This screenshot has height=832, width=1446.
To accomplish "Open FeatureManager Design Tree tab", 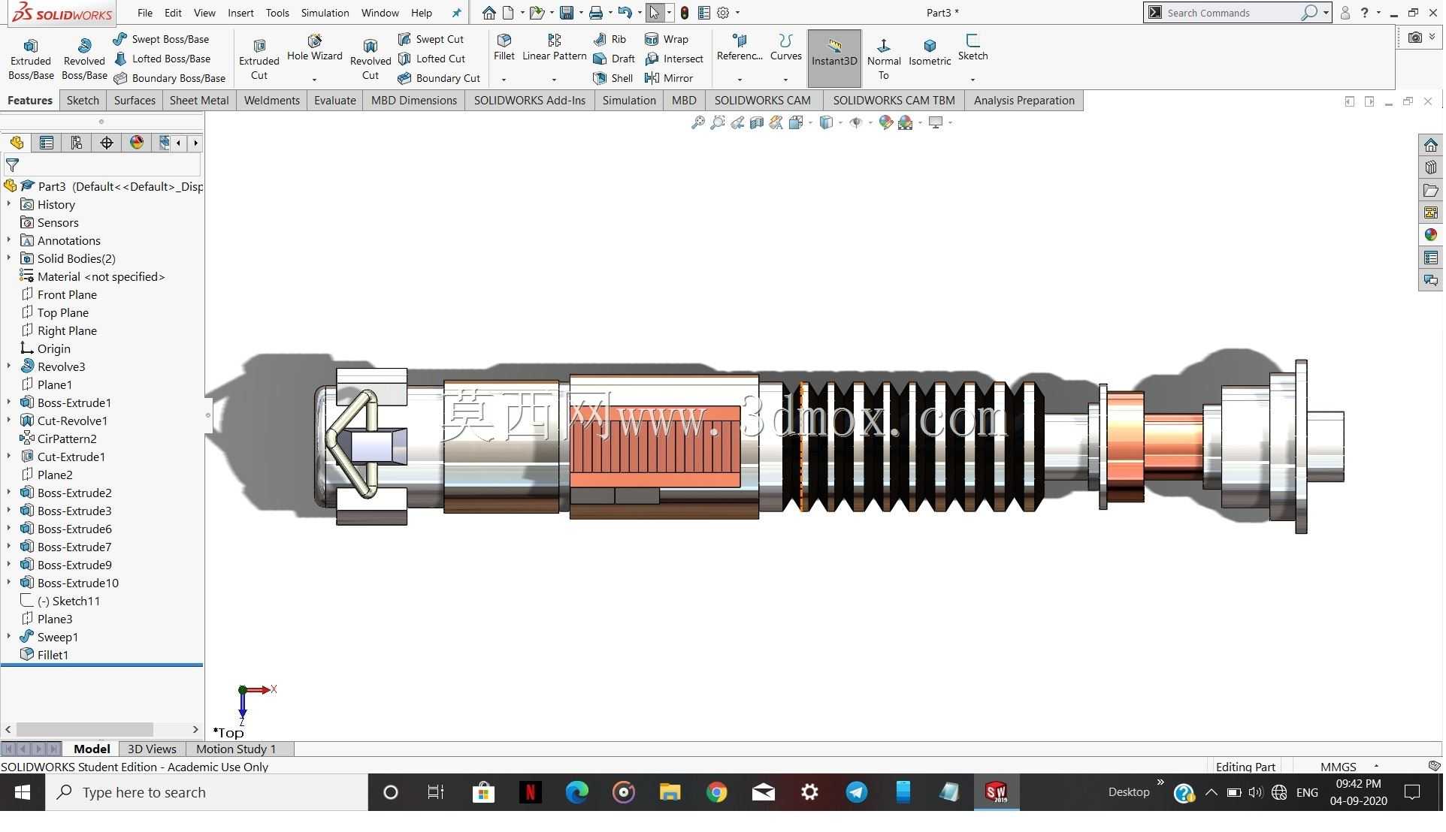I will [x=17, y=143].
